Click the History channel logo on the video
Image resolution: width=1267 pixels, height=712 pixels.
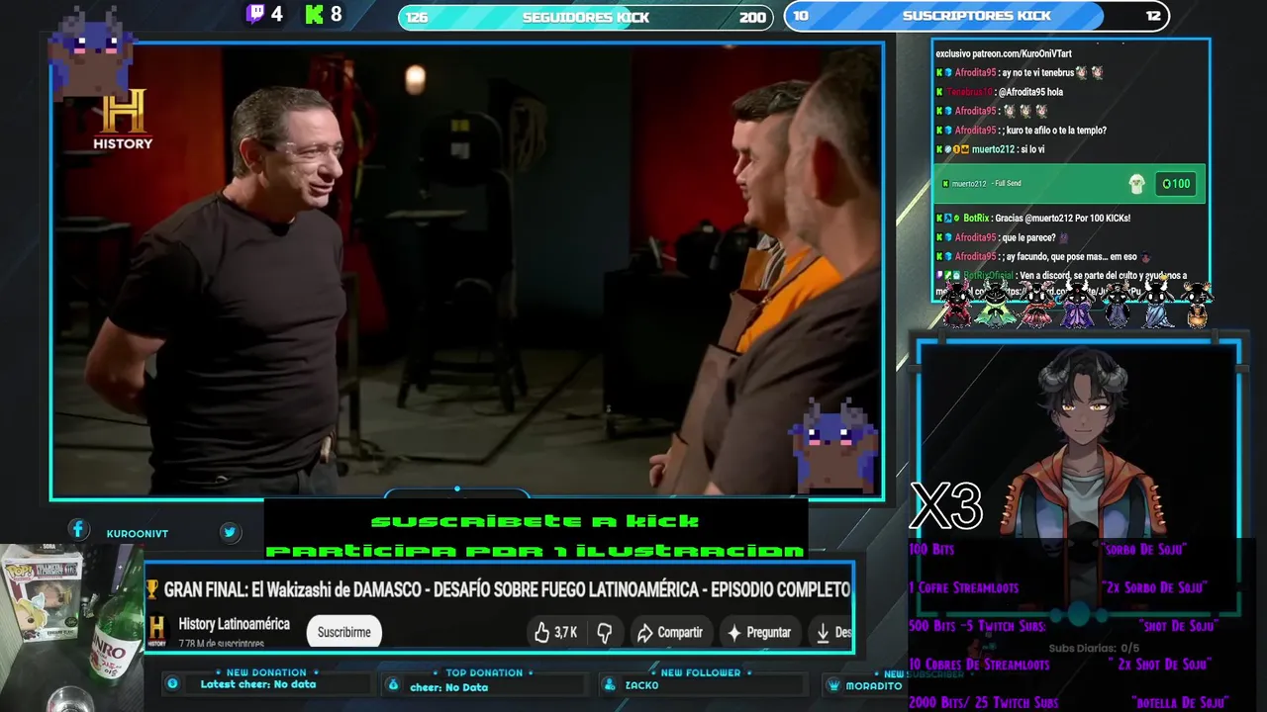pos(123,119)
